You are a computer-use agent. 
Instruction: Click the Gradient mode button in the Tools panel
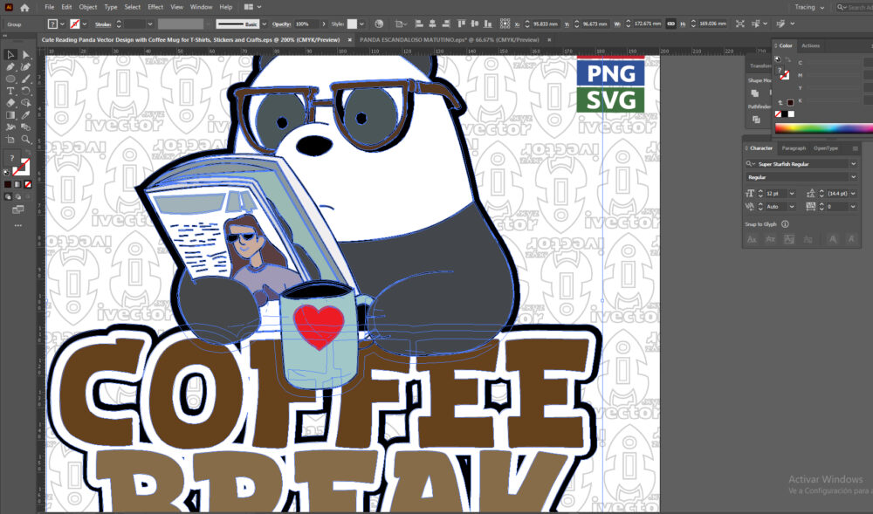[17, 185]
